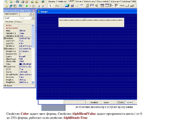Expand the Constraints property
Viewport: 171px width, 128px height.
pyautogui.click(x=5, y=66)
